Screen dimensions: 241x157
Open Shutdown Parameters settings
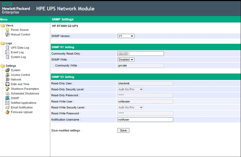point(25,89)
